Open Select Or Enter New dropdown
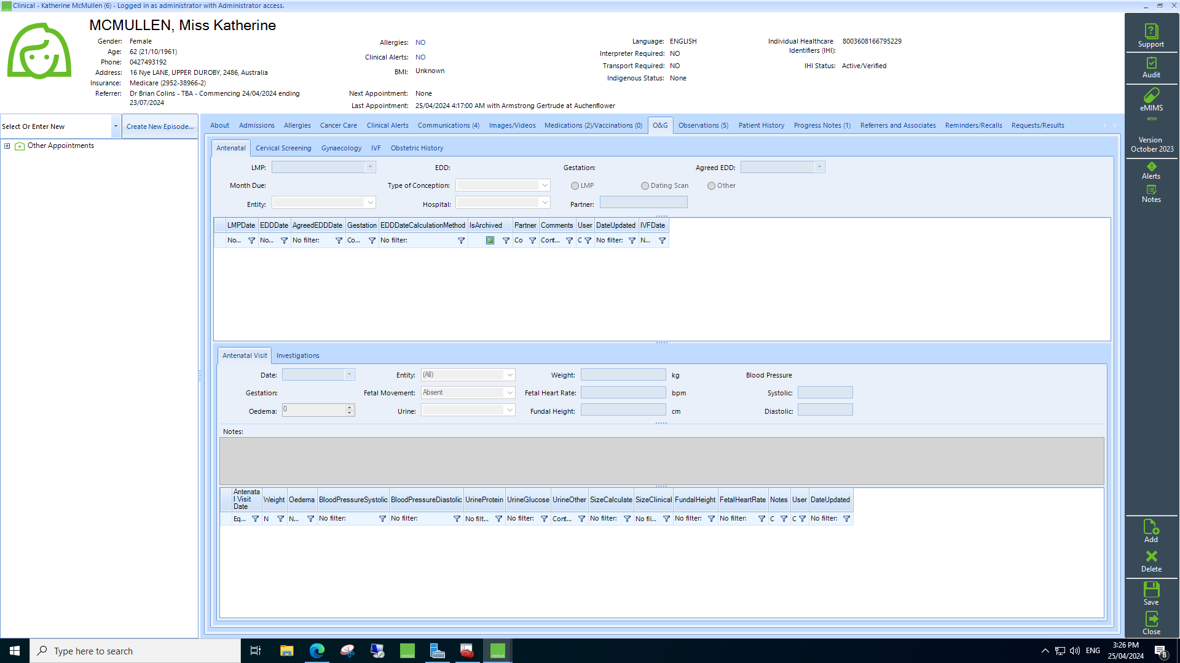 [x=115, y=126]
